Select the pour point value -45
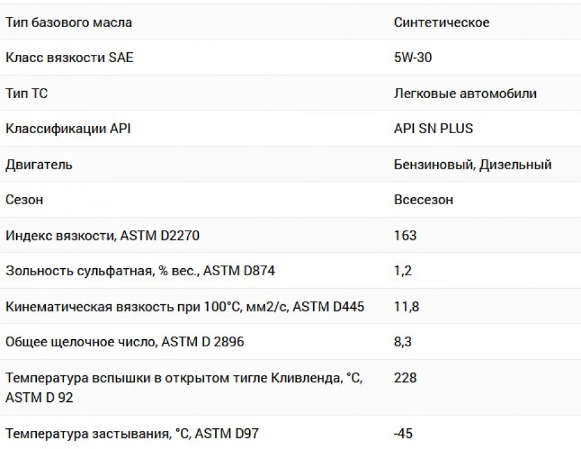This screenshot has height=449, width=581. tap(403, 433)
